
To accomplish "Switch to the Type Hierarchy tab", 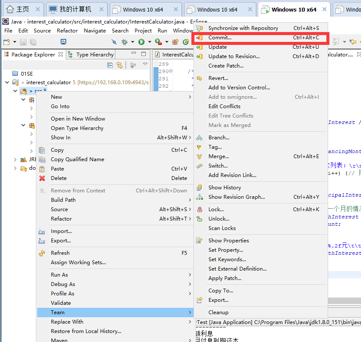I will click(91, 55).
